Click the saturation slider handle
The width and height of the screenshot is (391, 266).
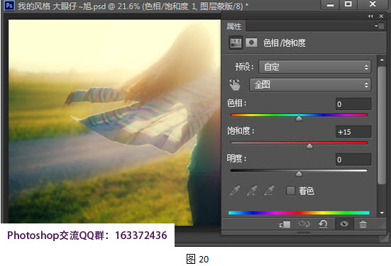[x=309, y=146]
